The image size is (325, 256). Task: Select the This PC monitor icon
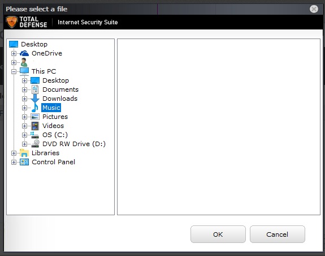click(x=24, y=71)
